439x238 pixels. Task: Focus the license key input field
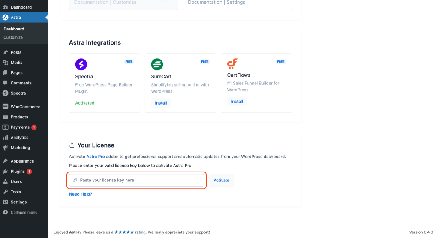pyautogui.click(x=137, y=180)
